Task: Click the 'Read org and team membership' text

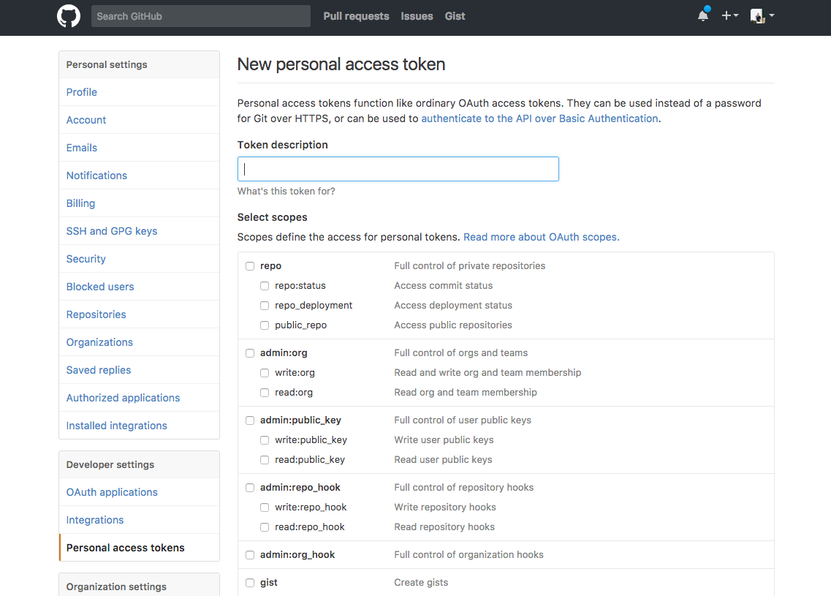Action: pos(466,393)
